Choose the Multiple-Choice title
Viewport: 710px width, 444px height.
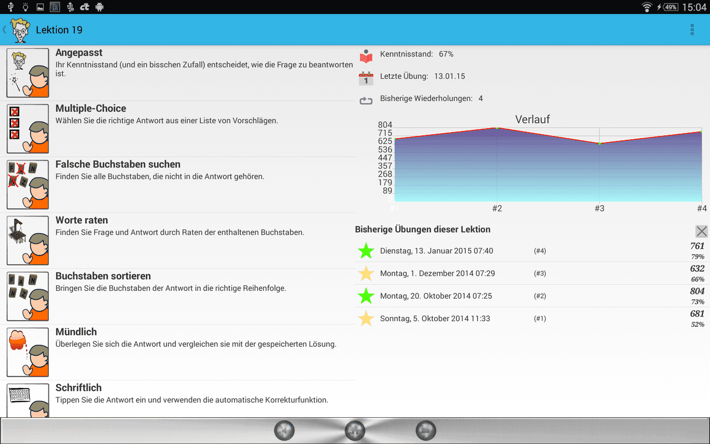91,109
